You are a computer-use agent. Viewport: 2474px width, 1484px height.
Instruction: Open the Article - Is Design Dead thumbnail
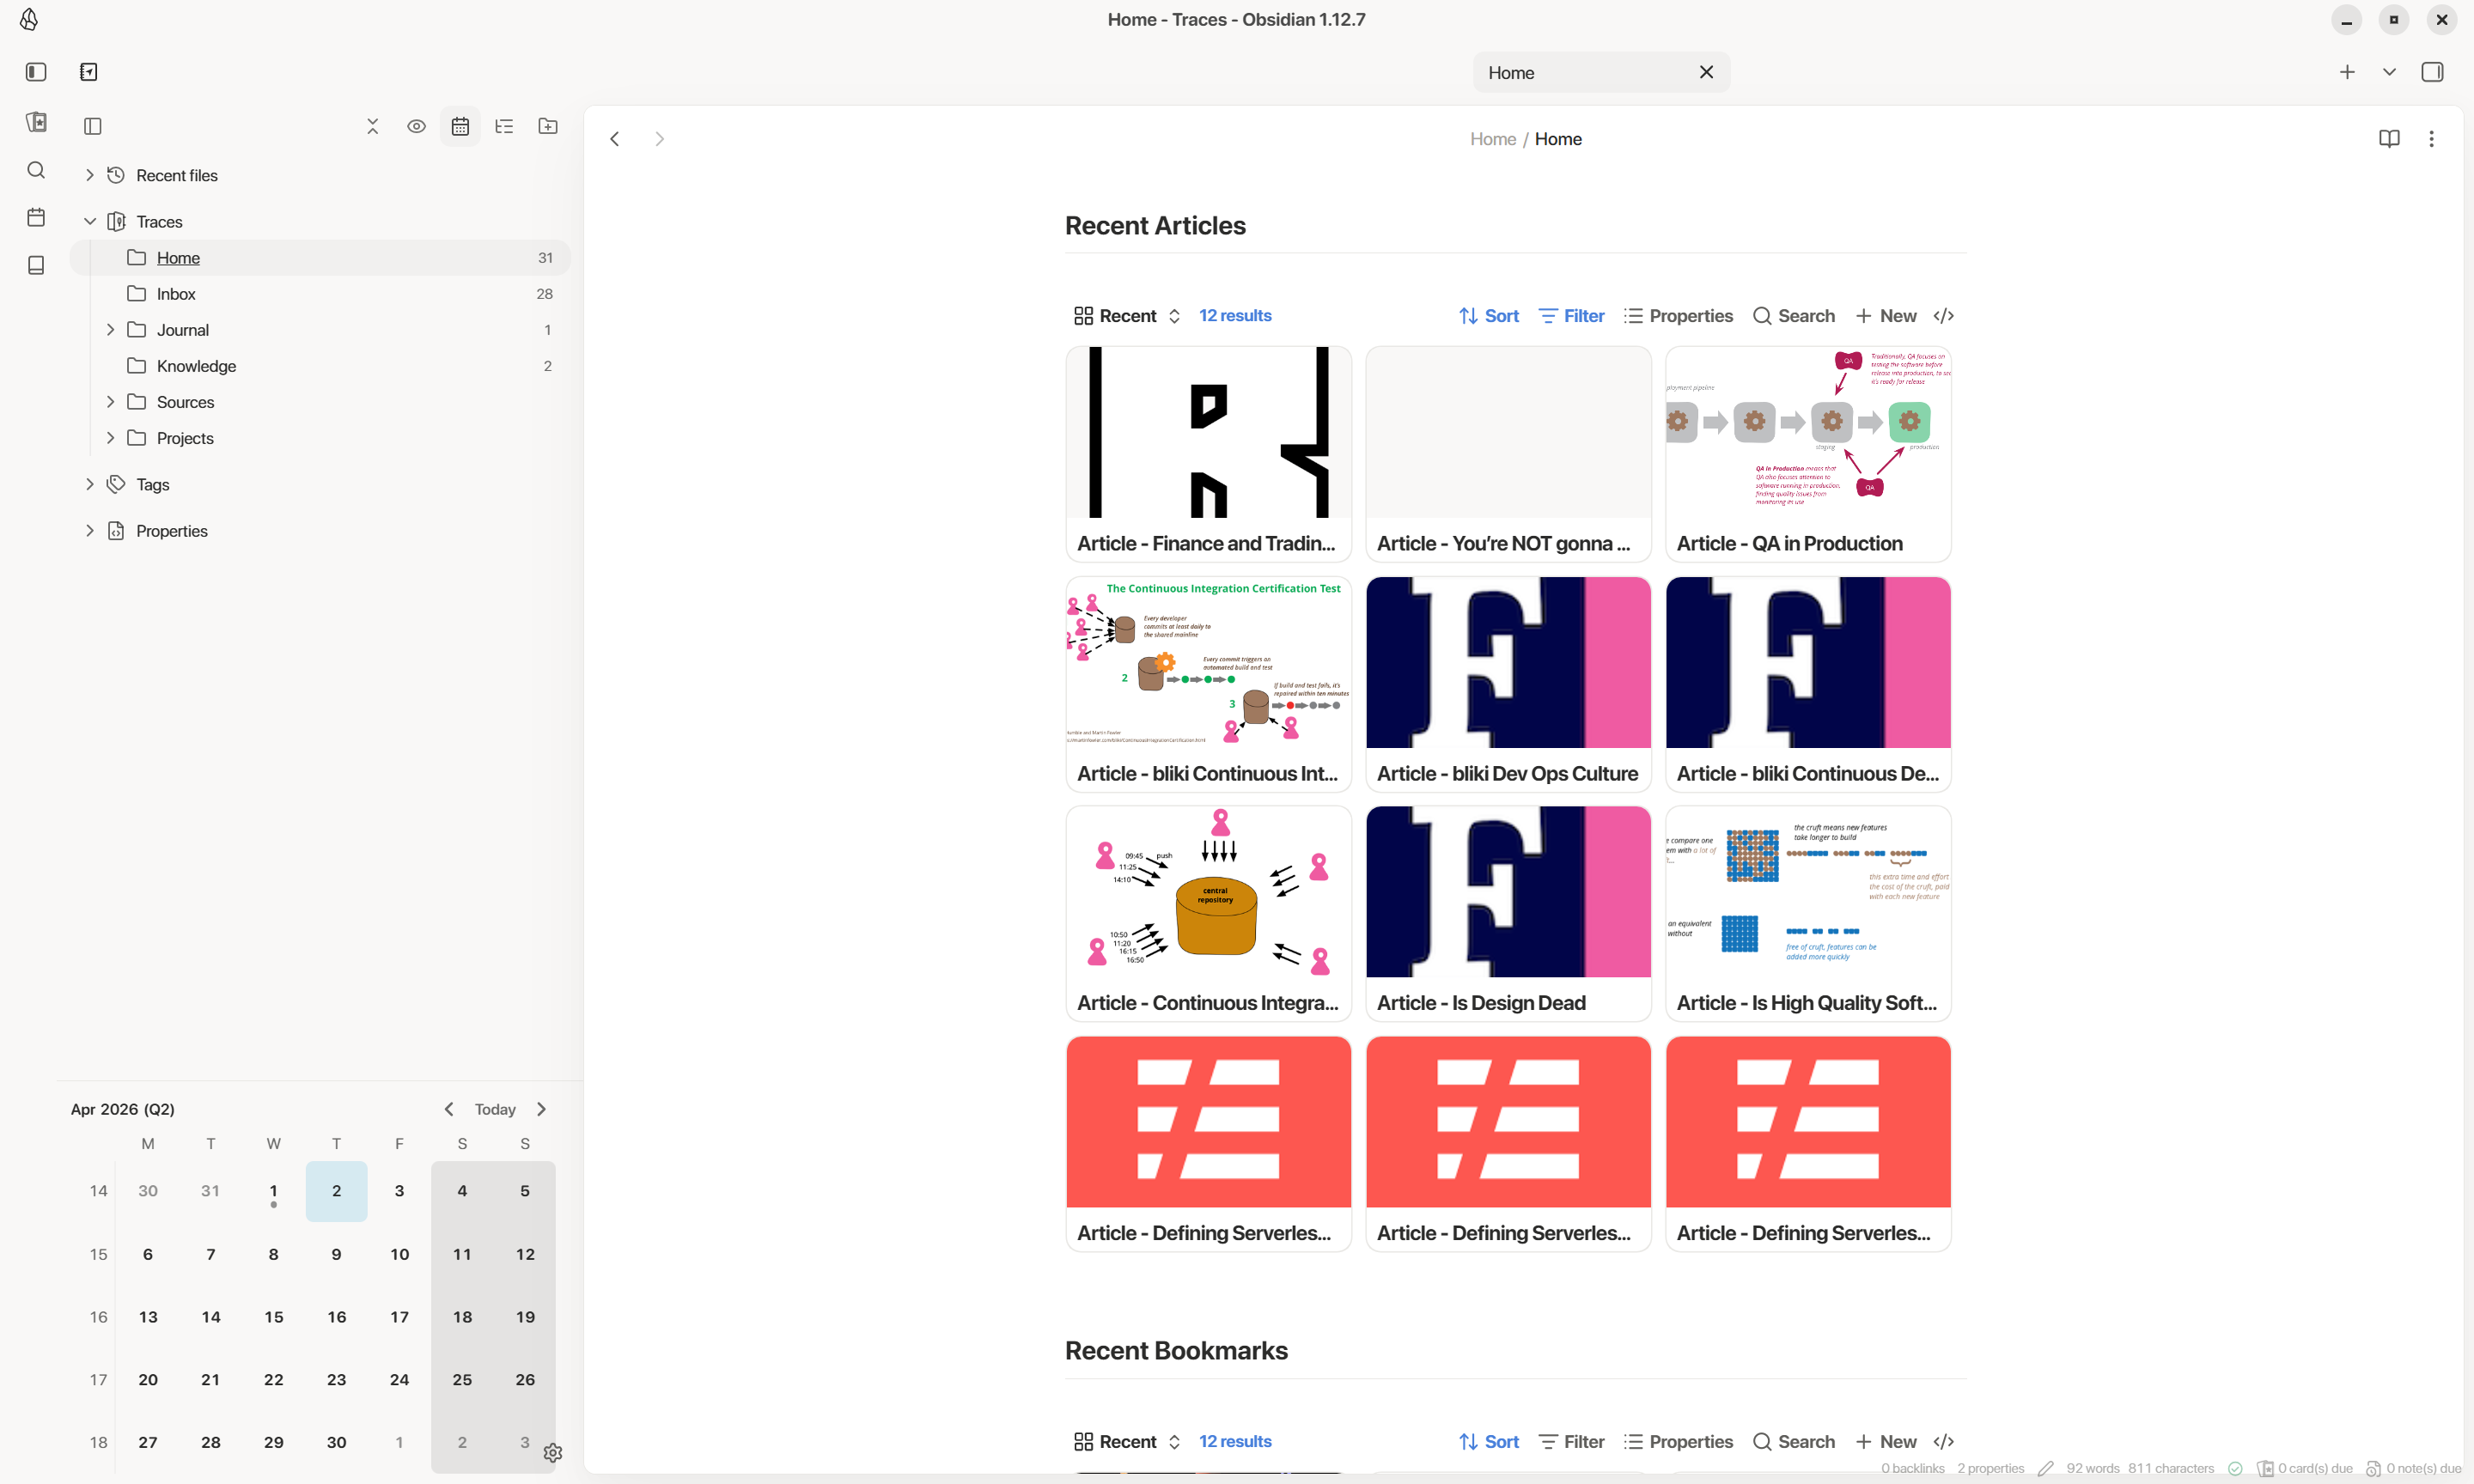coord(1507,890)
